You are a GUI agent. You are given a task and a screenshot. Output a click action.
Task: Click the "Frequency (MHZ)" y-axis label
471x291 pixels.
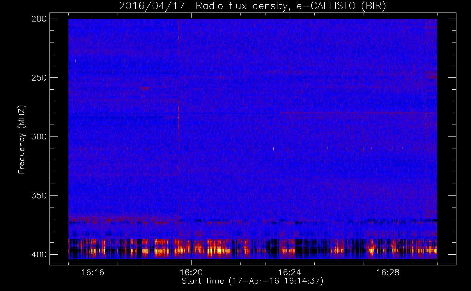(x=22, y=140)
